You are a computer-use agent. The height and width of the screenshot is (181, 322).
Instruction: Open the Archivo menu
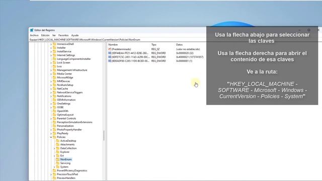(x=34, y=35)
